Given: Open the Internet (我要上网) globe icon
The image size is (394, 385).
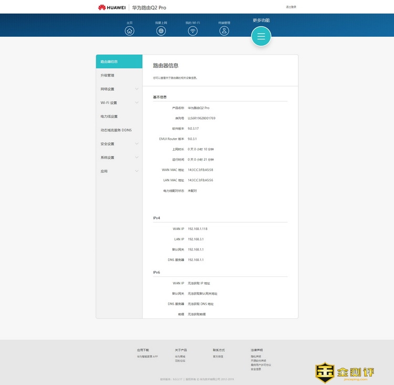Looking at the screenshot, I should 161,31.
